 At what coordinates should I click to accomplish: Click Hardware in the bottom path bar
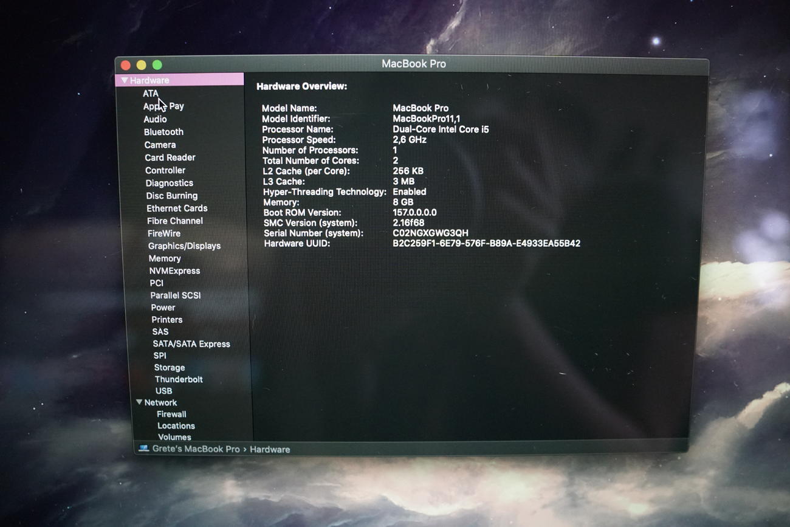[x=270, y=449]
